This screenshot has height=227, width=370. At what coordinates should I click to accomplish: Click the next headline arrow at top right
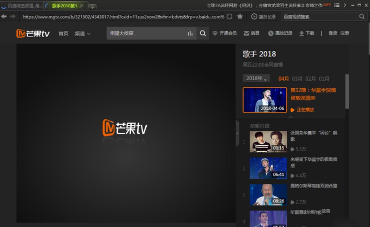[x=345, y=5]
